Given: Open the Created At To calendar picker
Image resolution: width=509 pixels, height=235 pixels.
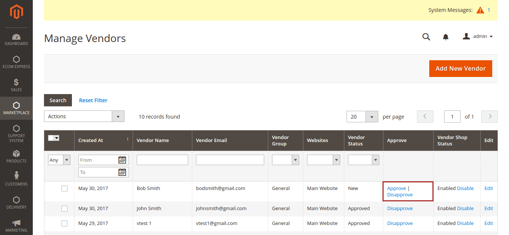Looking at the screenshot, I should (122, 172).
